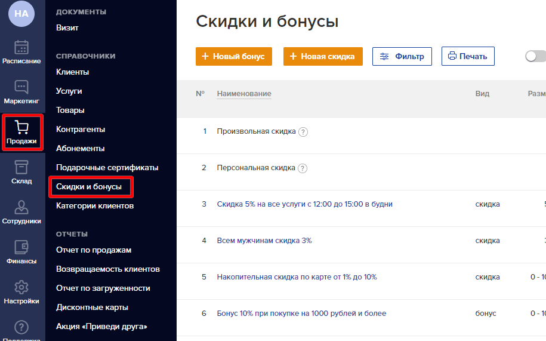Click the help question mark icon in sidebar
Image resolution: width=546 pixels, height=341 pixels.
(x=21, y=327)
